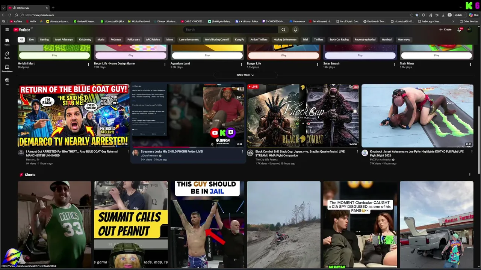This screenshot has width=481, height=270.
Task: Go to the YouTube logo home link
Action: pos(22,30)
